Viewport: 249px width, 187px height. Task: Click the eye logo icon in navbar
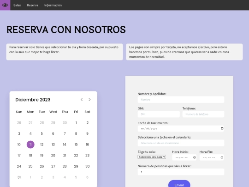click(5, 5)
